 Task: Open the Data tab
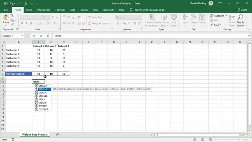click(72, 10)
